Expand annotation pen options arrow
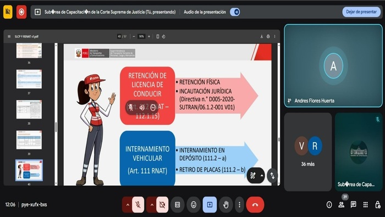This screenshot has width=385, height=217. coord(262,175)
